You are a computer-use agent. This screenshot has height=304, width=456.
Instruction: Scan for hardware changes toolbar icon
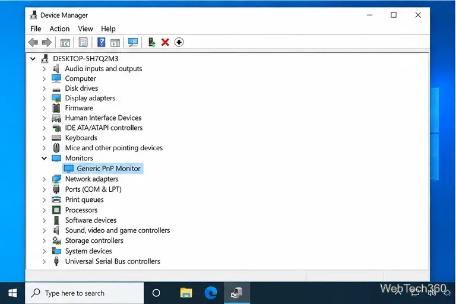tap(133, 43)
